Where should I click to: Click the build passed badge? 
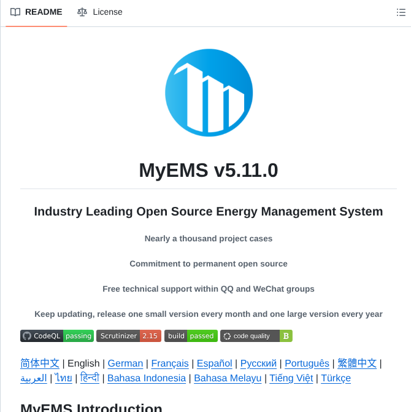coord(191,336)
